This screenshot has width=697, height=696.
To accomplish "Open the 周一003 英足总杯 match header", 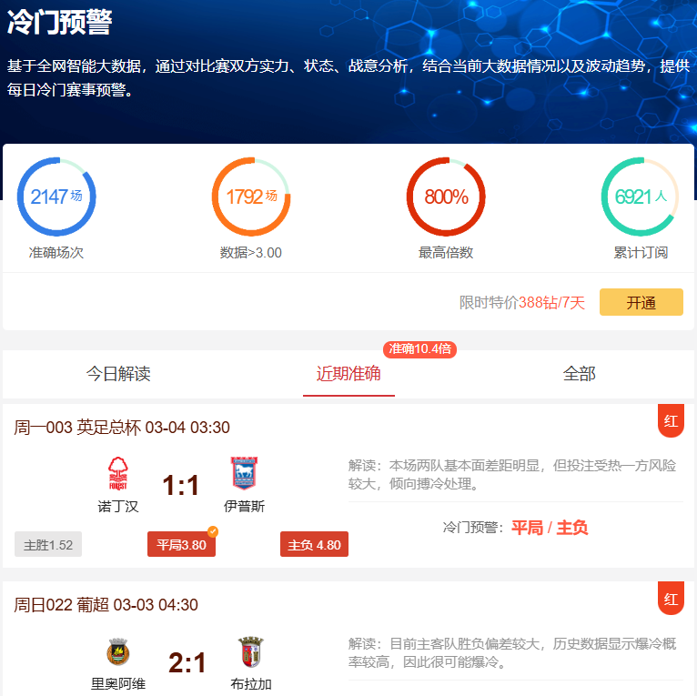I will pyautogui.click(x=122, y=427).
